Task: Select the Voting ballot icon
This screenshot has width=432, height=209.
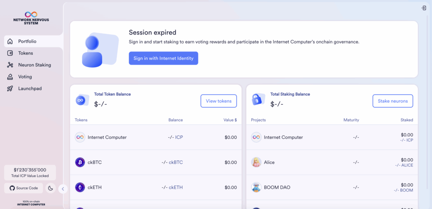Action: [10, 77]
